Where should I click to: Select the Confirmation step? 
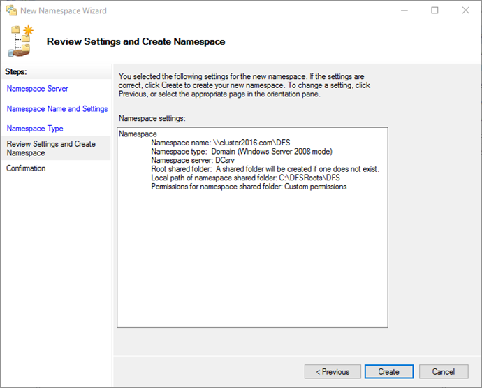coord(26,168)
